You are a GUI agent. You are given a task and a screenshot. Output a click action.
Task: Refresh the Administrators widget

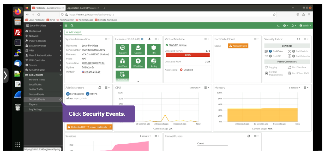100,87
